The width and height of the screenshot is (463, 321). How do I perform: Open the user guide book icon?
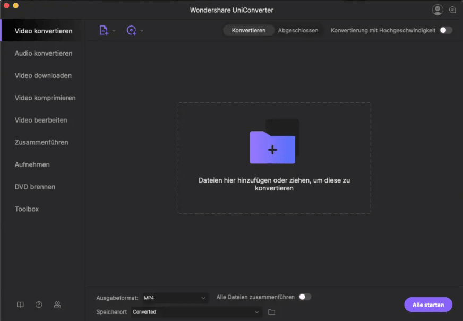(20, 305)
